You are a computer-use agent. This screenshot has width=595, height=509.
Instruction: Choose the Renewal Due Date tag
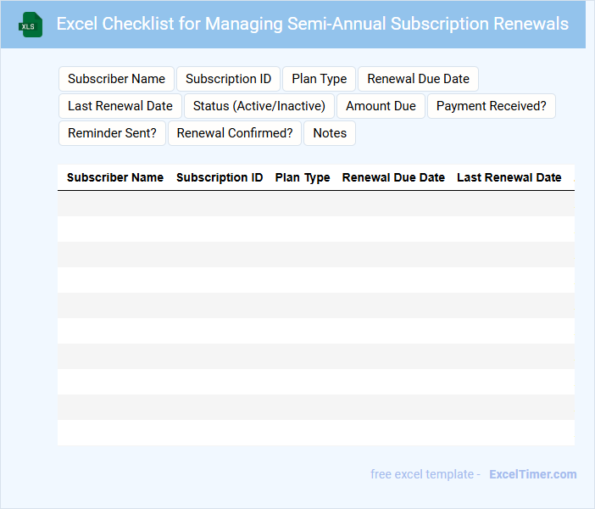[418, 79]
